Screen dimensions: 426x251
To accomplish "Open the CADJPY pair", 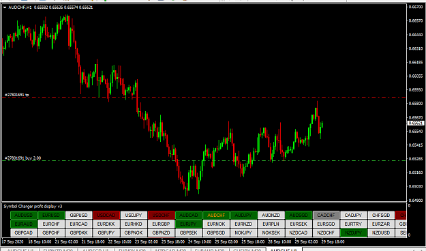I will (x=354, y=215).
